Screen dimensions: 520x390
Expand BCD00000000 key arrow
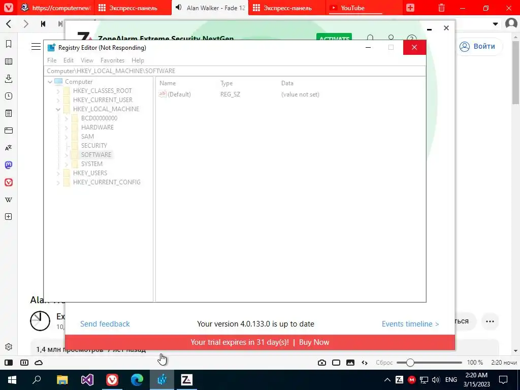point(67,118)
